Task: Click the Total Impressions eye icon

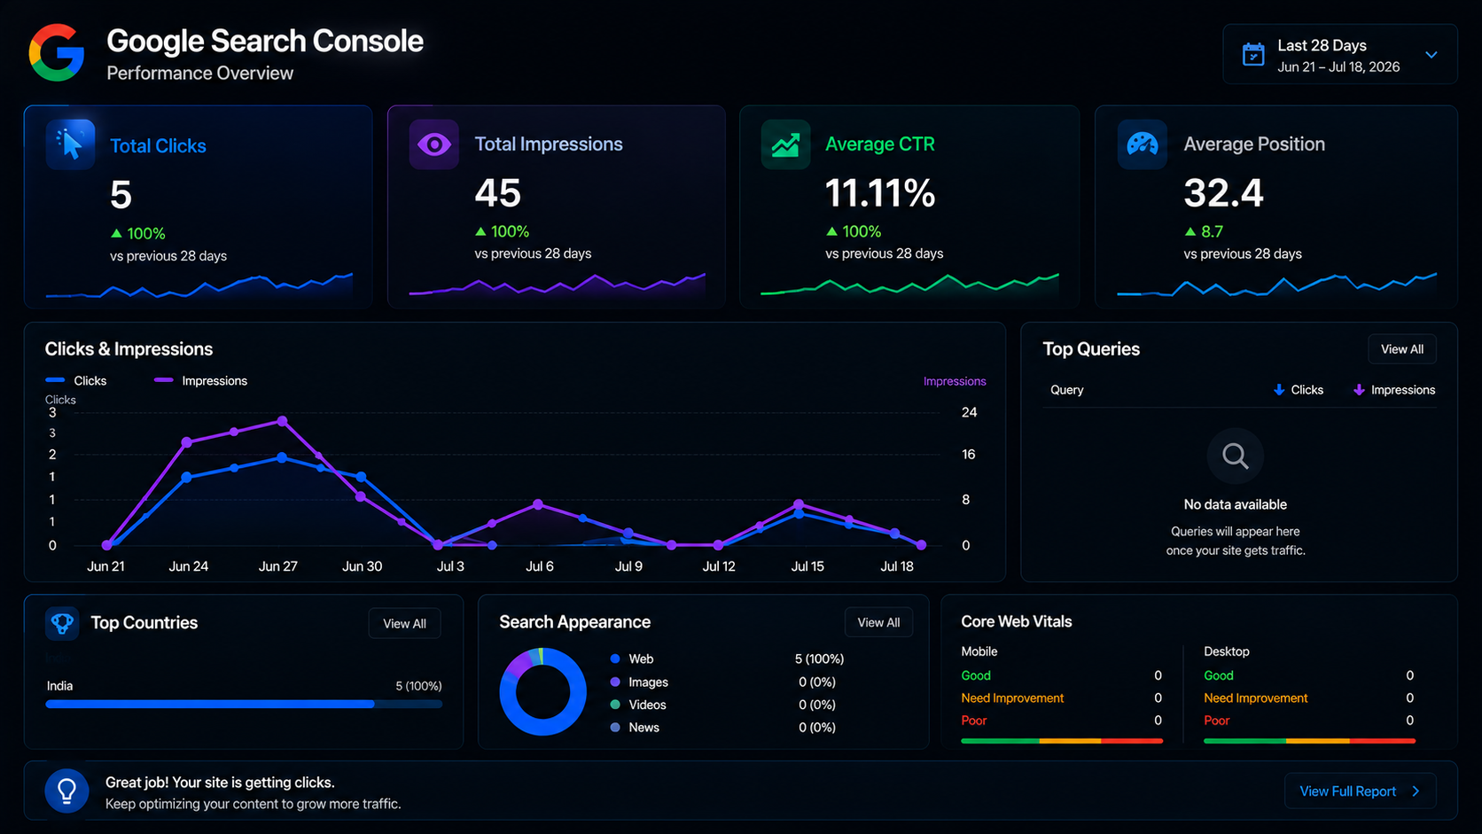Action: (433, 144)
